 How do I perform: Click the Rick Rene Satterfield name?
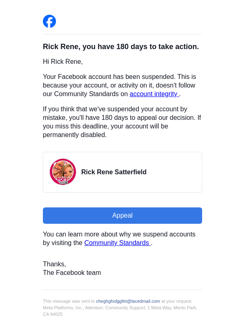(114, 172)
